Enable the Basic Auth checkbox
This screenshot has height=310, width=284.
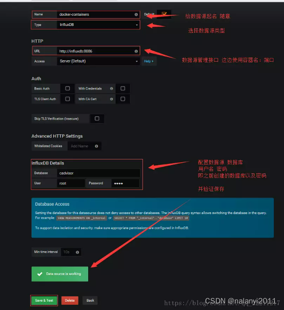coord(68,89)
